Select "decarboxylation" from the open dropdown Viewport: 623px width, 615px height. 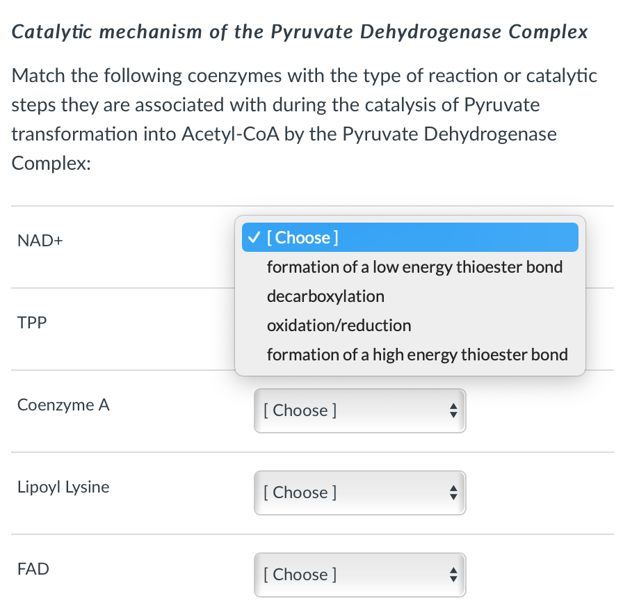[x=325, y=296]
